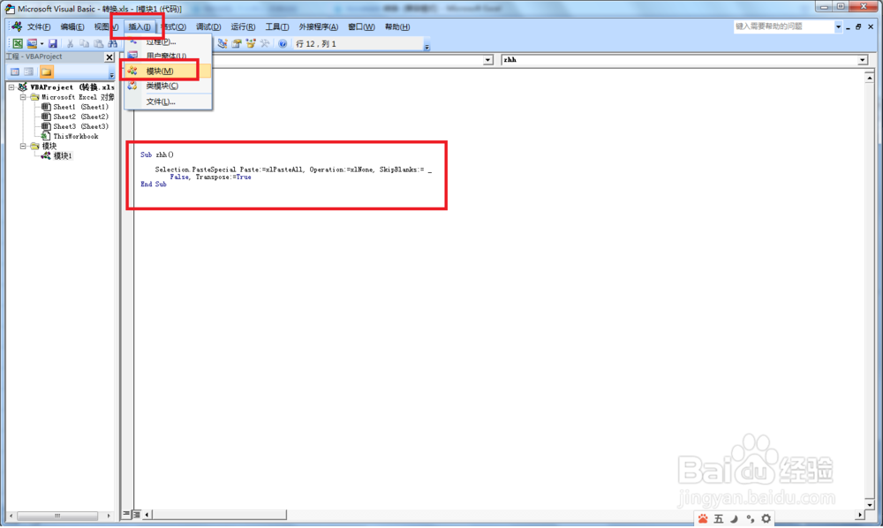Collapse the VBAProject root tree node
The height and width of the screenshot is (528, 883).
pyautogui.click(x=11, y=87)
